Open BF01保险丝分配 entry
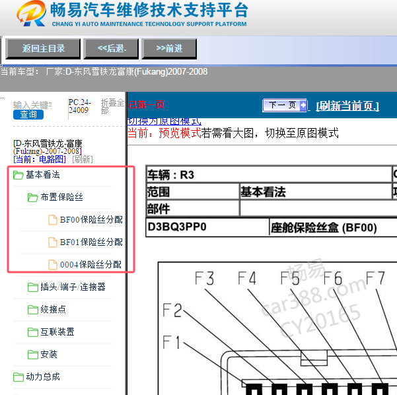 [x=91, y=242]
